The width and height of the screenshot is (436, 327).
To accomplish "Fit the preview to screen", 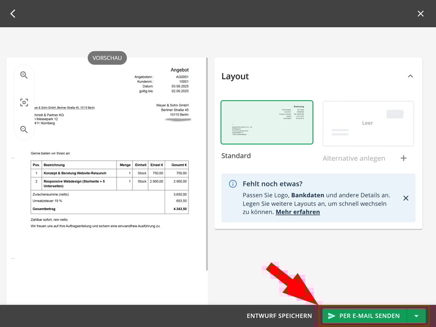I will [24, 102].
